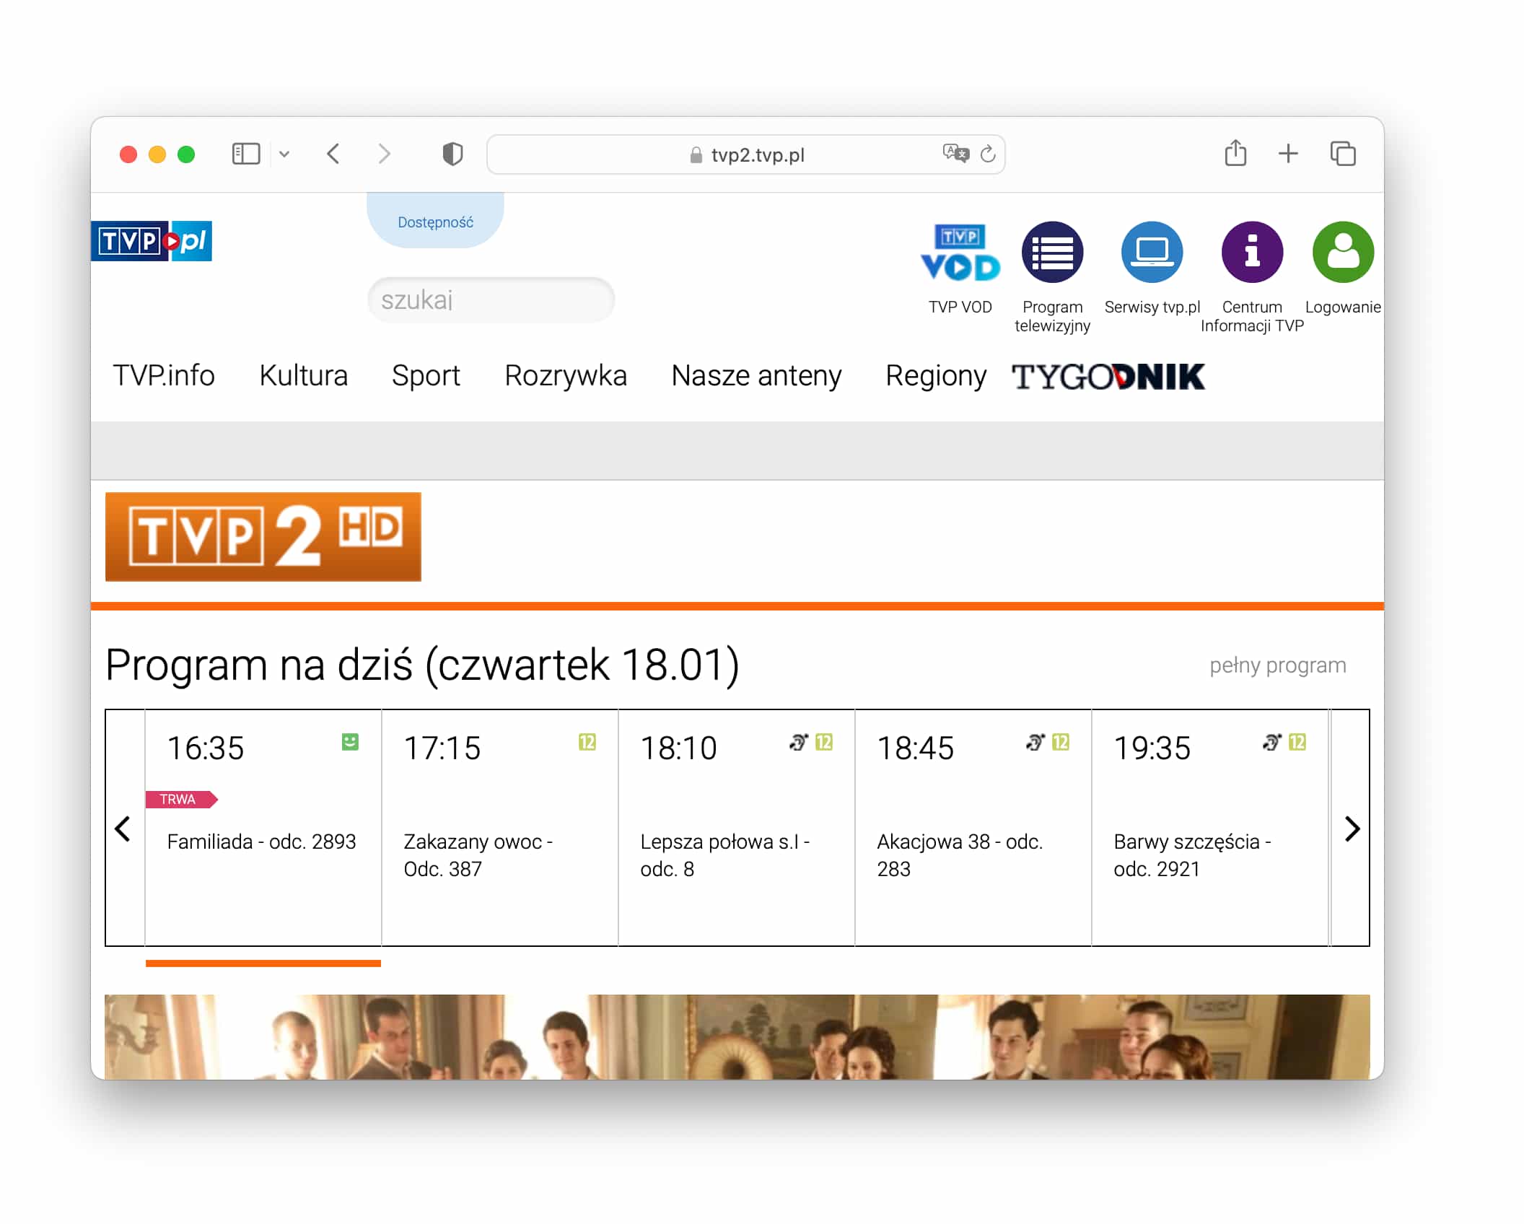Open the pełny program link
The height and width of the screenshot is (1224, 1524).
1277,665
